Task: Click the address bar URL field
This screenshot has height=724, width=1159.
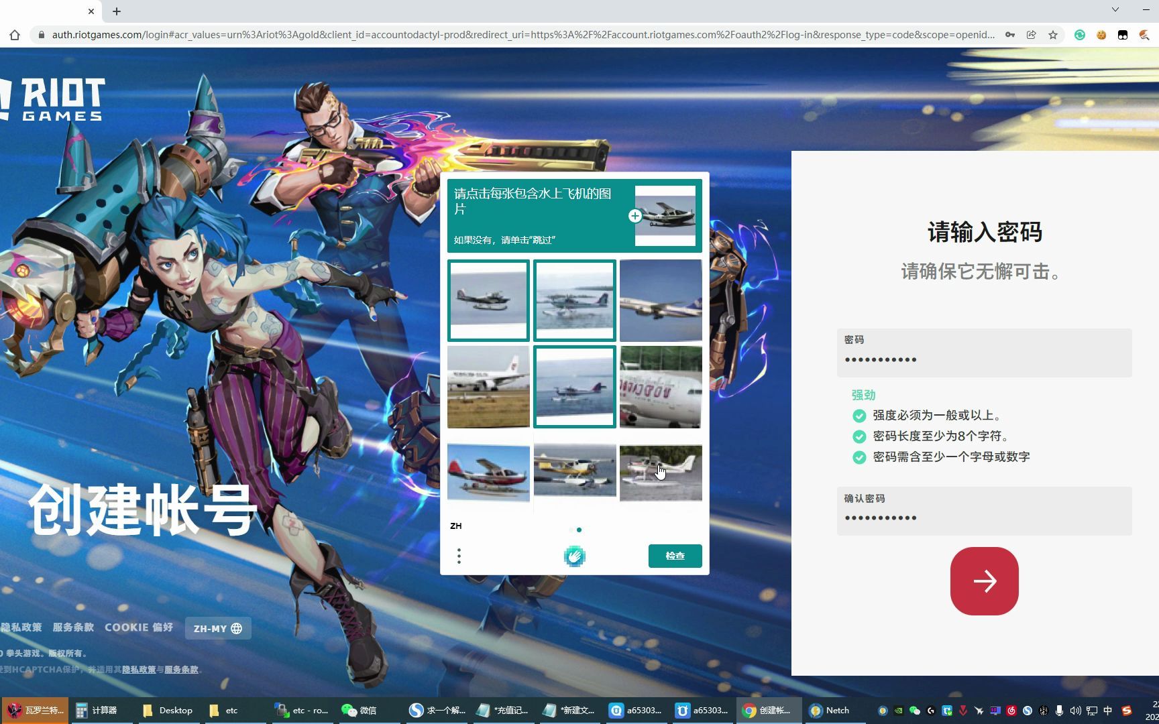Action: (523, 35)
